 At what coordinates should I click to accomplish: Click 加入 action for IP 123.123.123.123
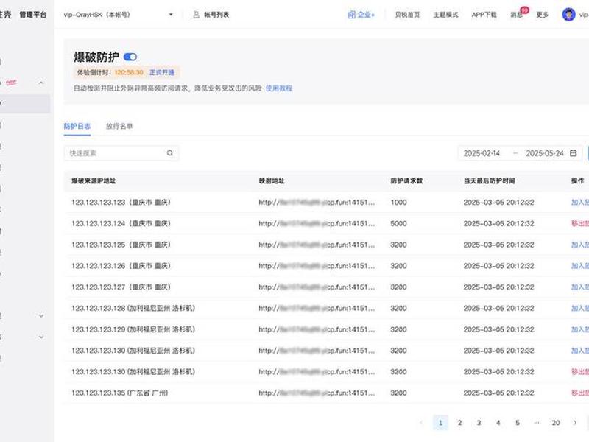(x=580, y=202)
